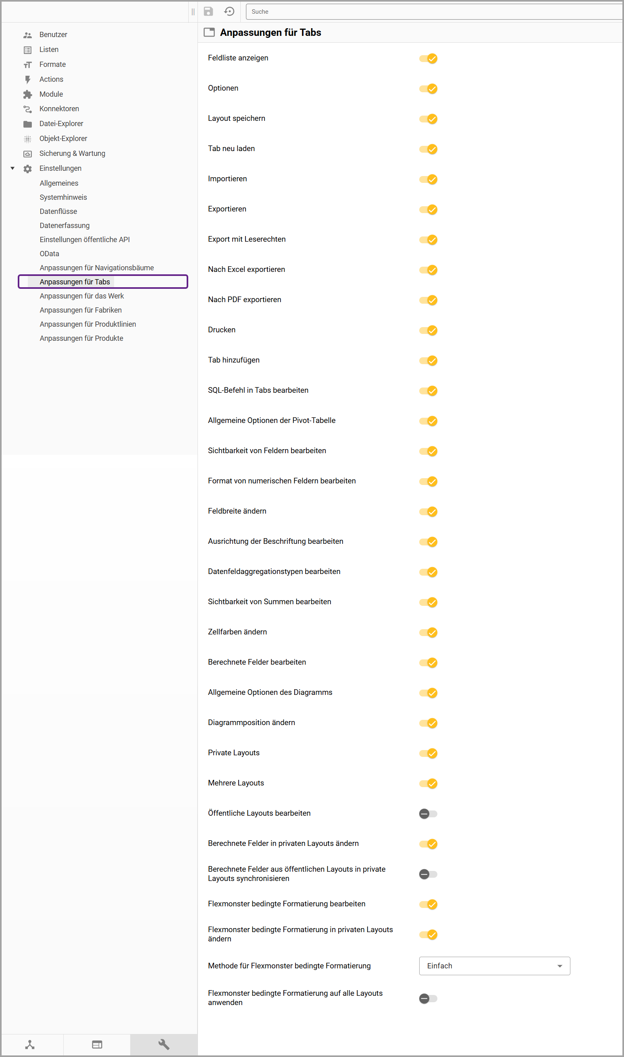Open Einstellungen öffentliche API page
The width and height of the screenshot is (624, 1057).
point(85,240)
